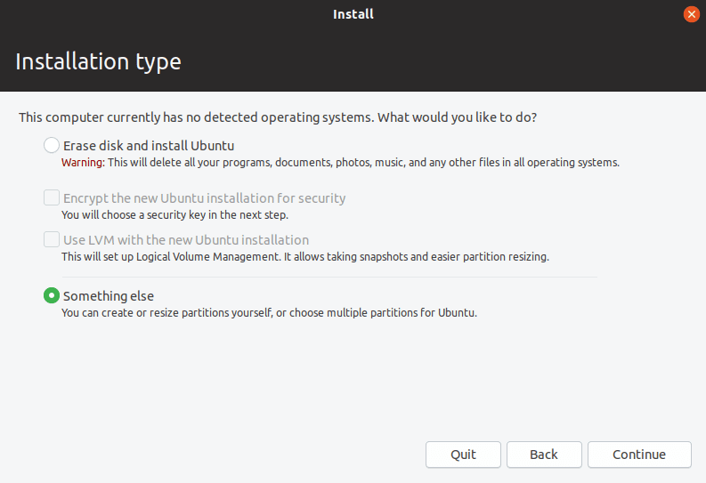The height and width of the screenshot is (483, 706).
Task: Quit the installer via Quit button
Action: coord(463,455)
